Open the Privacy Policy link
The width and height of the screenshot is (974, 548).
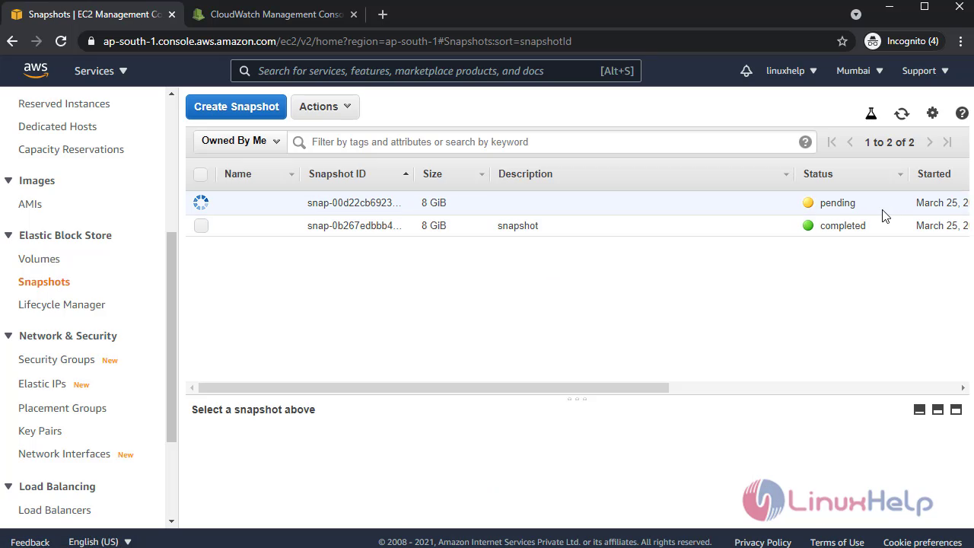[762, 543]
